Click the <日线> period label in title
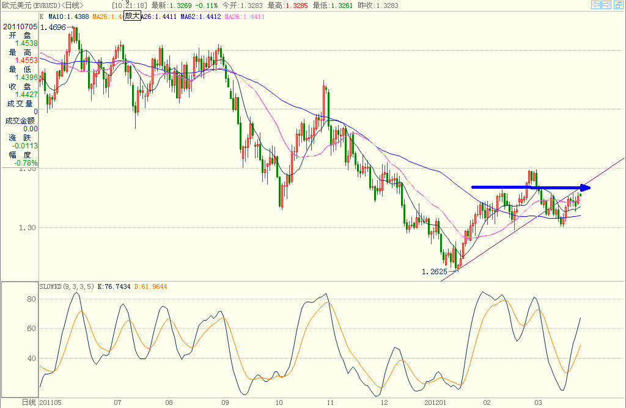This screenshot has width=626, height=408. click(x=72, y=5)
